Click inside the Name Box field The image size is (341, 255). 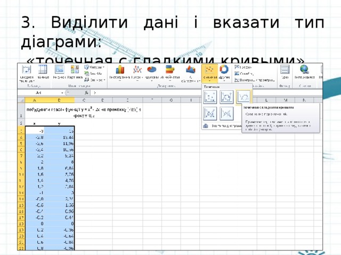tap(39, 93)
